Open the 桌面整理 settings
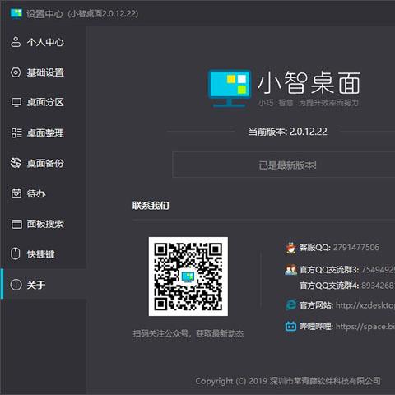Viewport: 395px width, 395px height. pyautogui.click(x=44, y=133)
